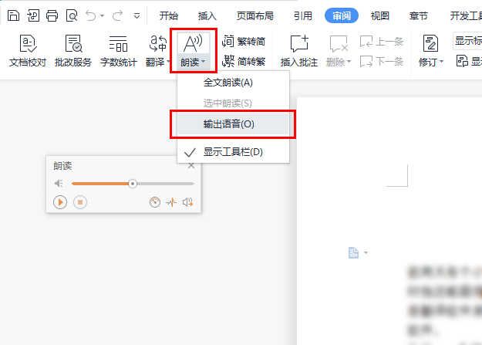Click the Print icon
Viewport: 482px width, 345px height.
click(x=52, y=15)
